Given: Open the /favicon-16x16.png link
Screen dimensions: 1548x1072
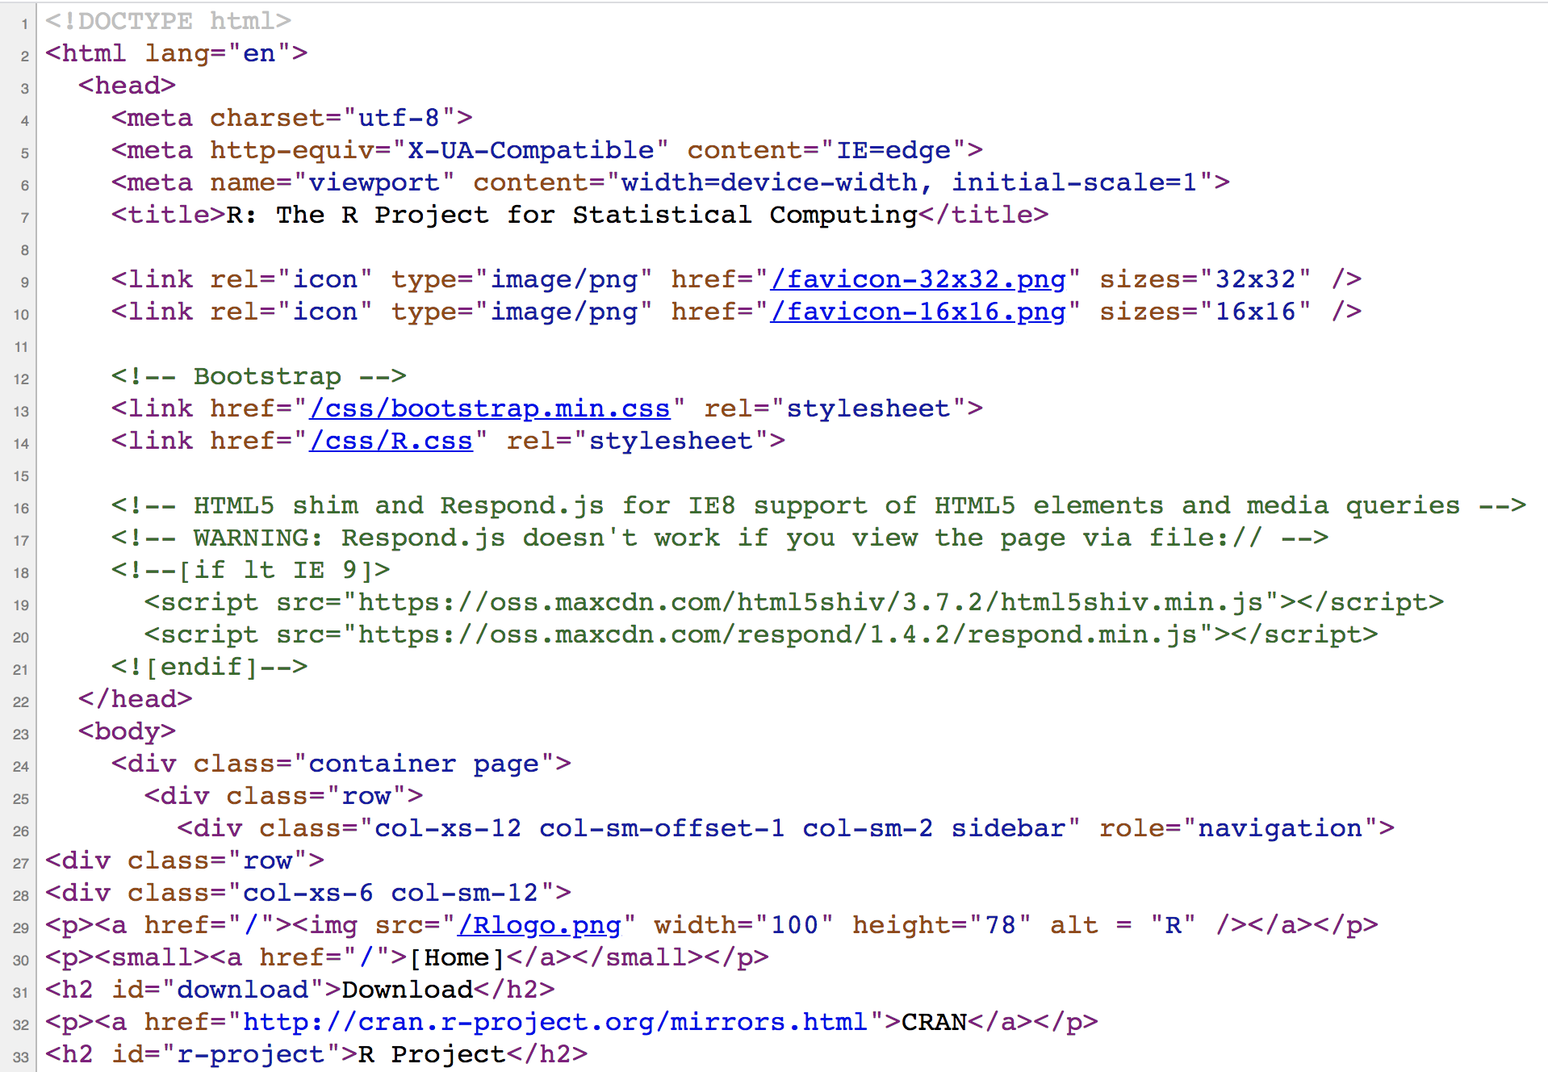Looking at the screenshot, I should [x=918, y=312].
